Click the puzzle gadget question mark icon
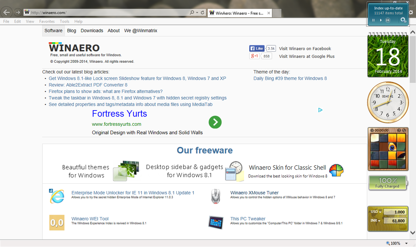Viewport: 416px width, 247px height. coord(399,130)
